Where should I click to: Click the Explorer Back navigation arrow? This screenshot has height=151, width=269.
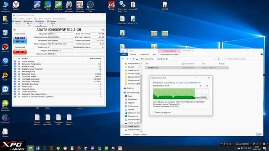[x=123, y=59]
